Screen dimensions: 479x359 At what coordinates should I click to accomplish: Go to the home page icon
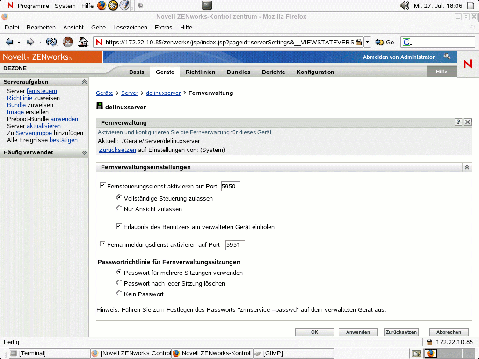tap(83, 42)
